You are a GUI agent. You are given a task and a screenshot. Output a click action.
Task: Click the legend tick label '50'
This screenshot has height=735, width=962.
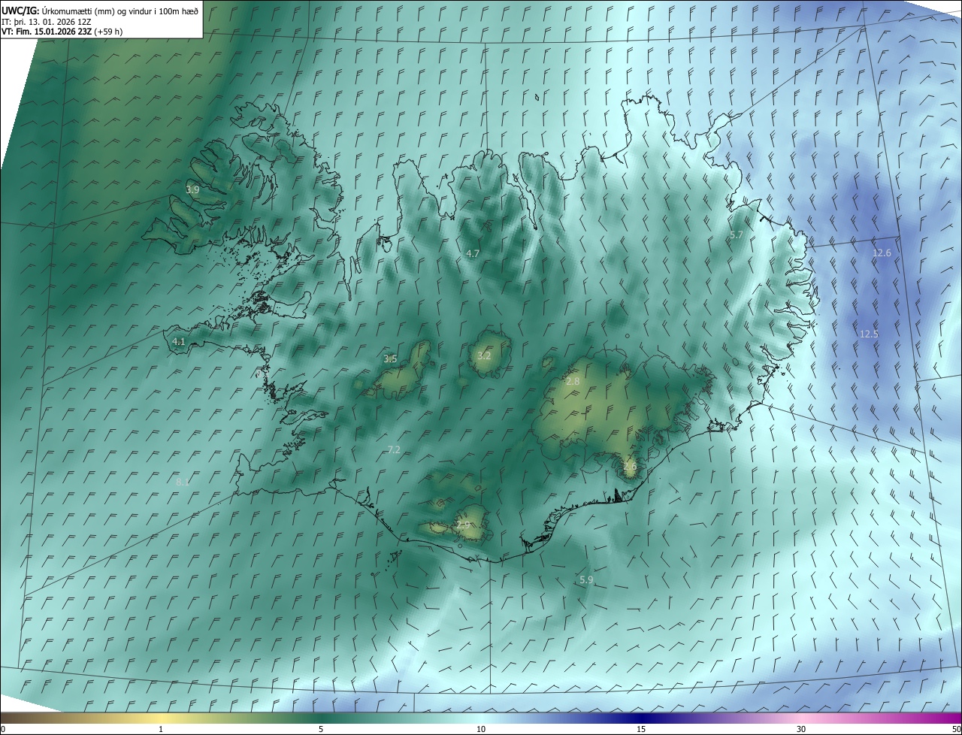[x=956, y=729]
